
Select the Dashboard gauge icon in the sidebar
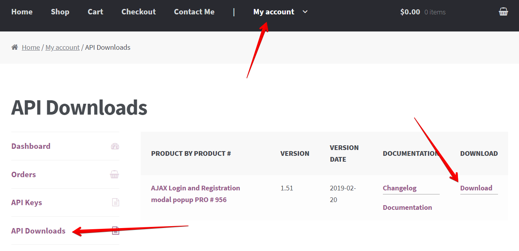click(115, 146)
